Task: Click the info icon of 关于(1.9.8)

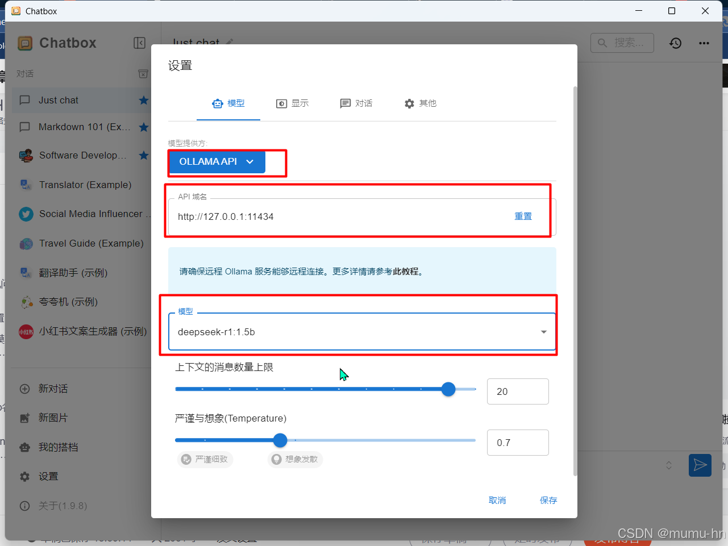Action: 24,506
